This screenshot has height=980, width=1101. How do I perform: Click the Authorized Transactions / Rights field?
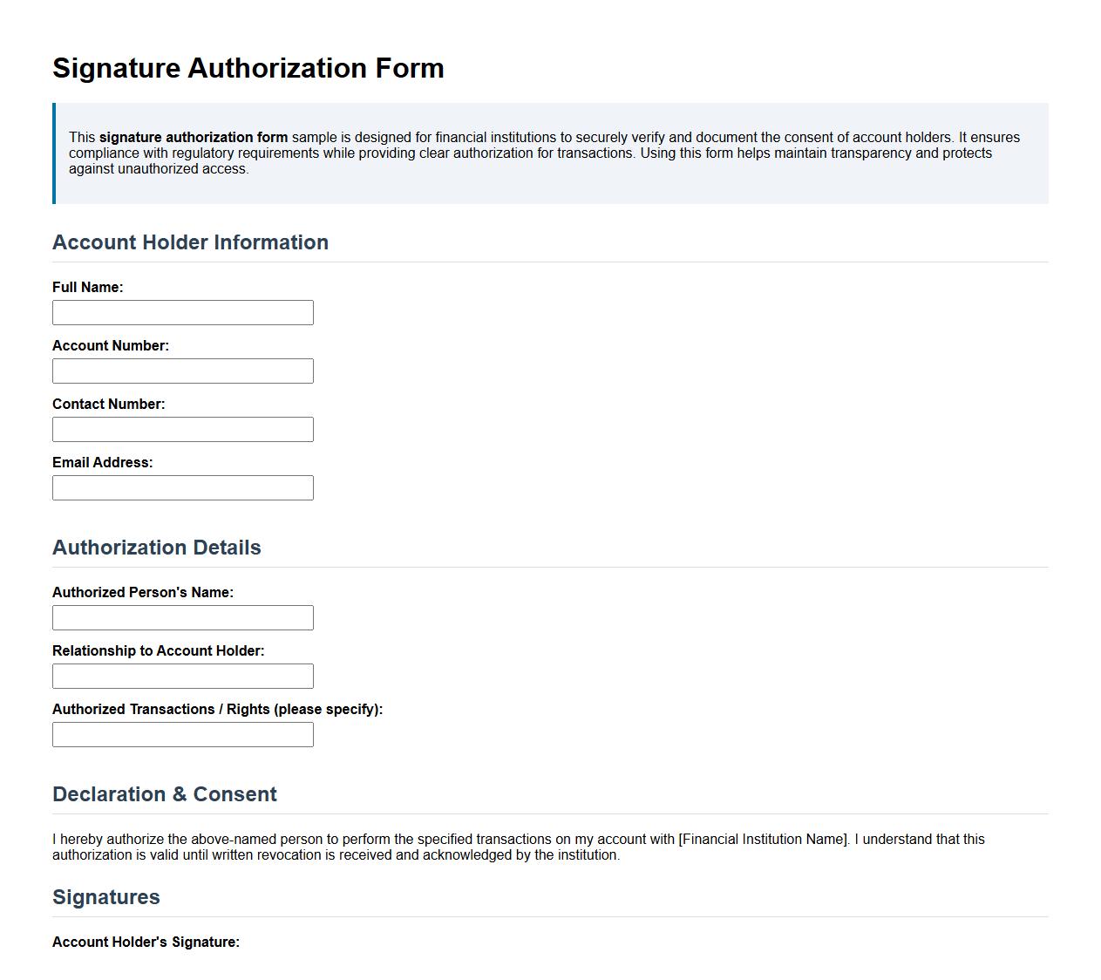pos(183,734)
